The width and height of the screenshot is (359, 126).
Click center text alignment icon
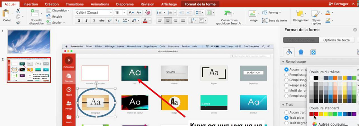(x=168, y=20)
